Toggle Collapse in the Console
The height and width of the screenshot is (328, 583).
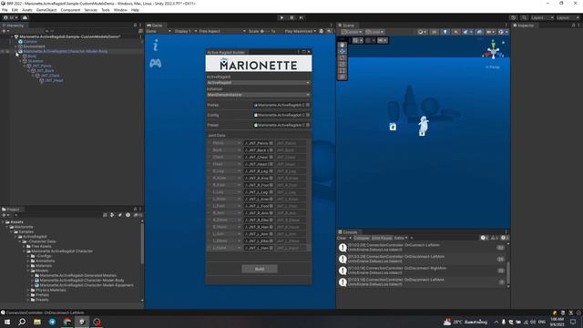pyautogui.click(x=361, y=238)
